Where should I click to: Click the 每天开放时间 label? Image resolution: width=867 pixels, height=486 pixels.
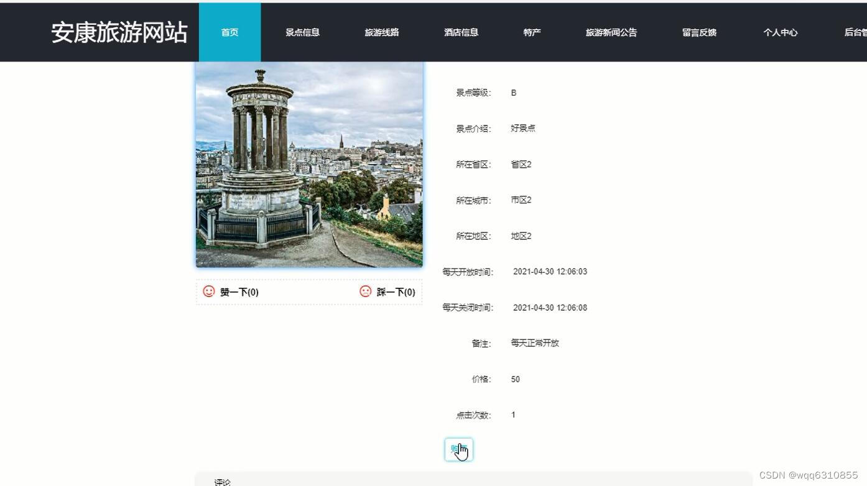coord(468,272)
